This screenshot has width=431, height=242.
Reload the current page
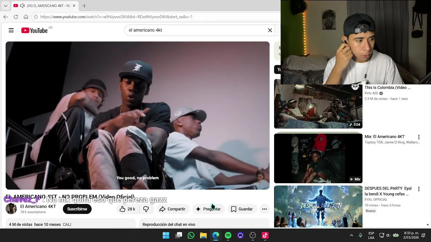(16, 17)
